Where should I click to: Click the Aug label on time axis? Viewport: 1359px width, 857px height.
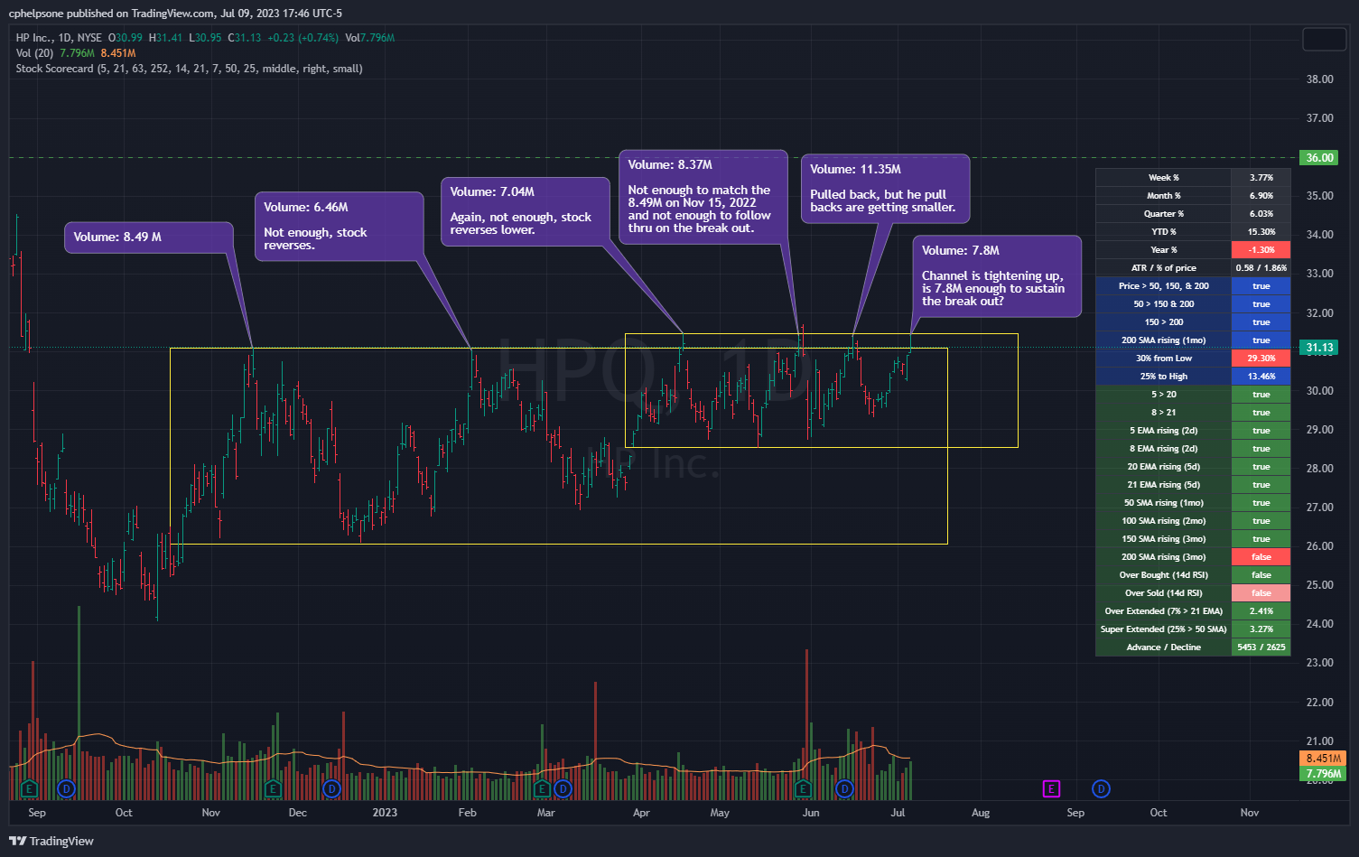[981, 813]
